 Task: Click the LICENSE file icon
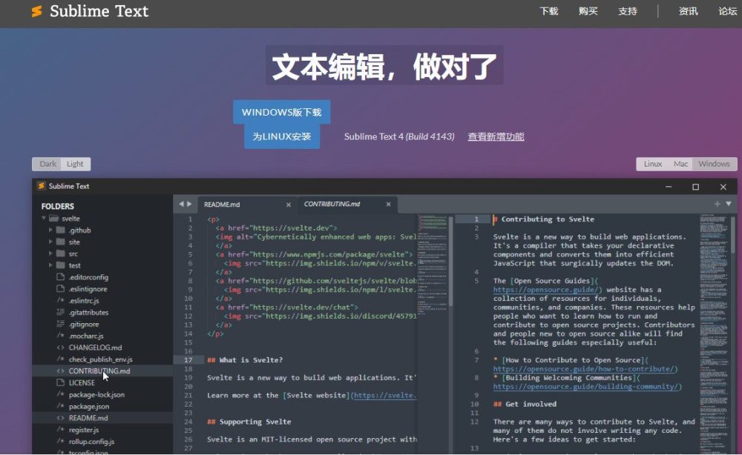61,382
